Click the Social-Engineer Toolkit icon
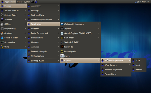Screen dimensions: 151x93 pyautogui.click(x=62, y=33)
